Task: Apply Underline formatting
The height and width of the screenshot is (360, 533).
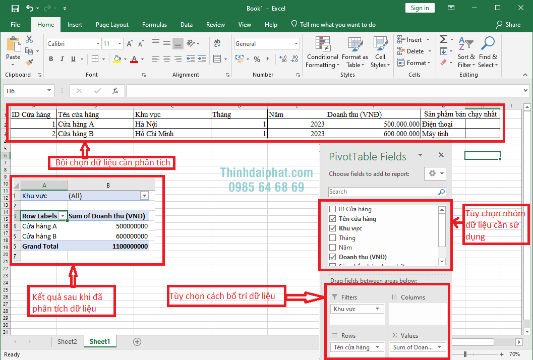Action: (x=73, y=59)
